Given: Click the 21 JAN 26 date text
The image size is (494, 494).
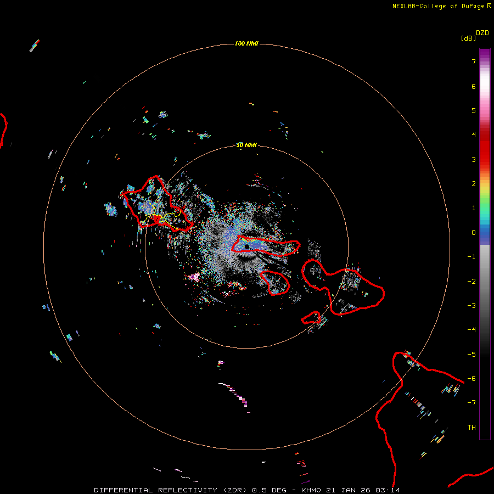Looking at the screenshot, I should 349,490.
